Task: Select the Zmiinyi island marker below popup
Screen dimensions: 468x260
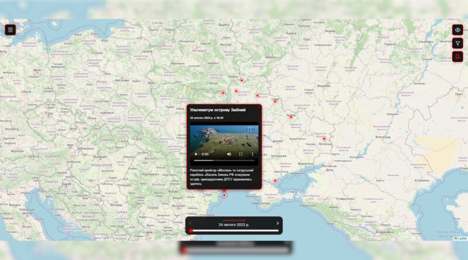Action: tap(224, 195)
